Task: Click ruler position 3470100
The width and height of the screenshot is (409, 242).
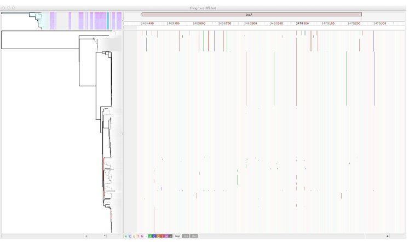Action: click(x=328, y=23)
